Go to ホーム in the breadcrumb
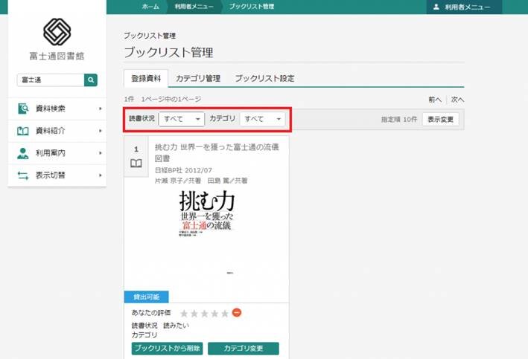The width and height of the screenshot is (528, 359). tap(150, 7)
